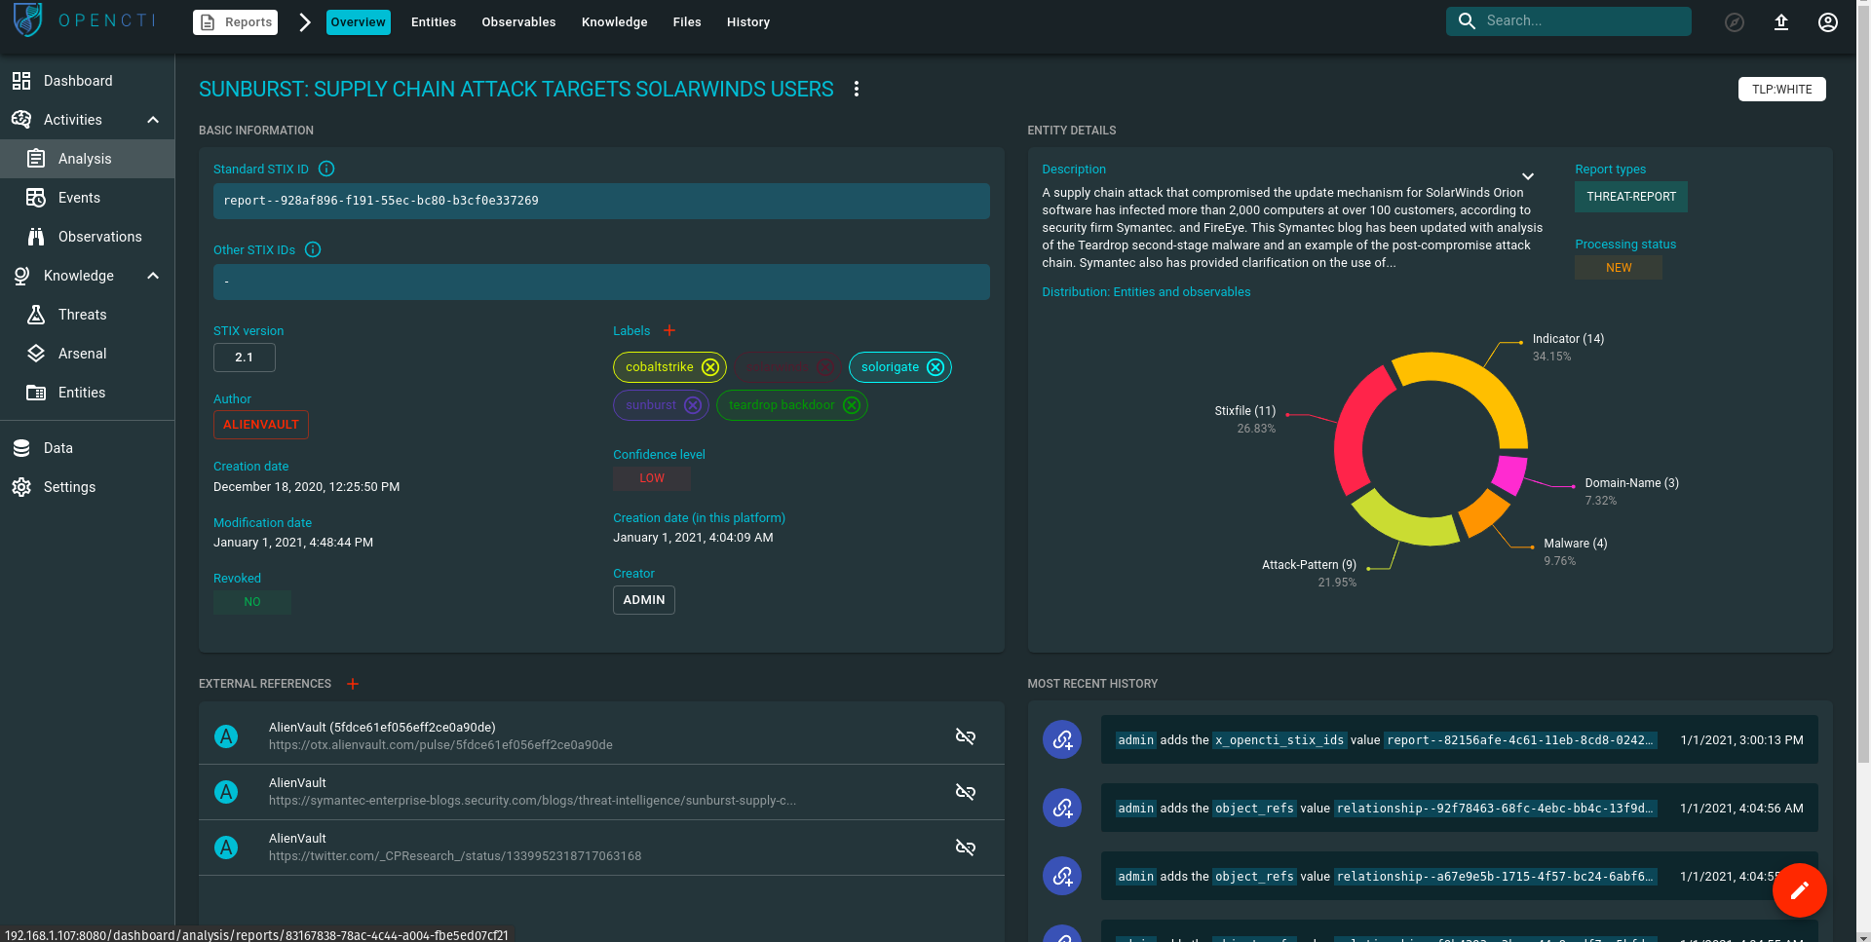Remove the teardrop backdoor label

pyautogui.click(x=851, y=405)
